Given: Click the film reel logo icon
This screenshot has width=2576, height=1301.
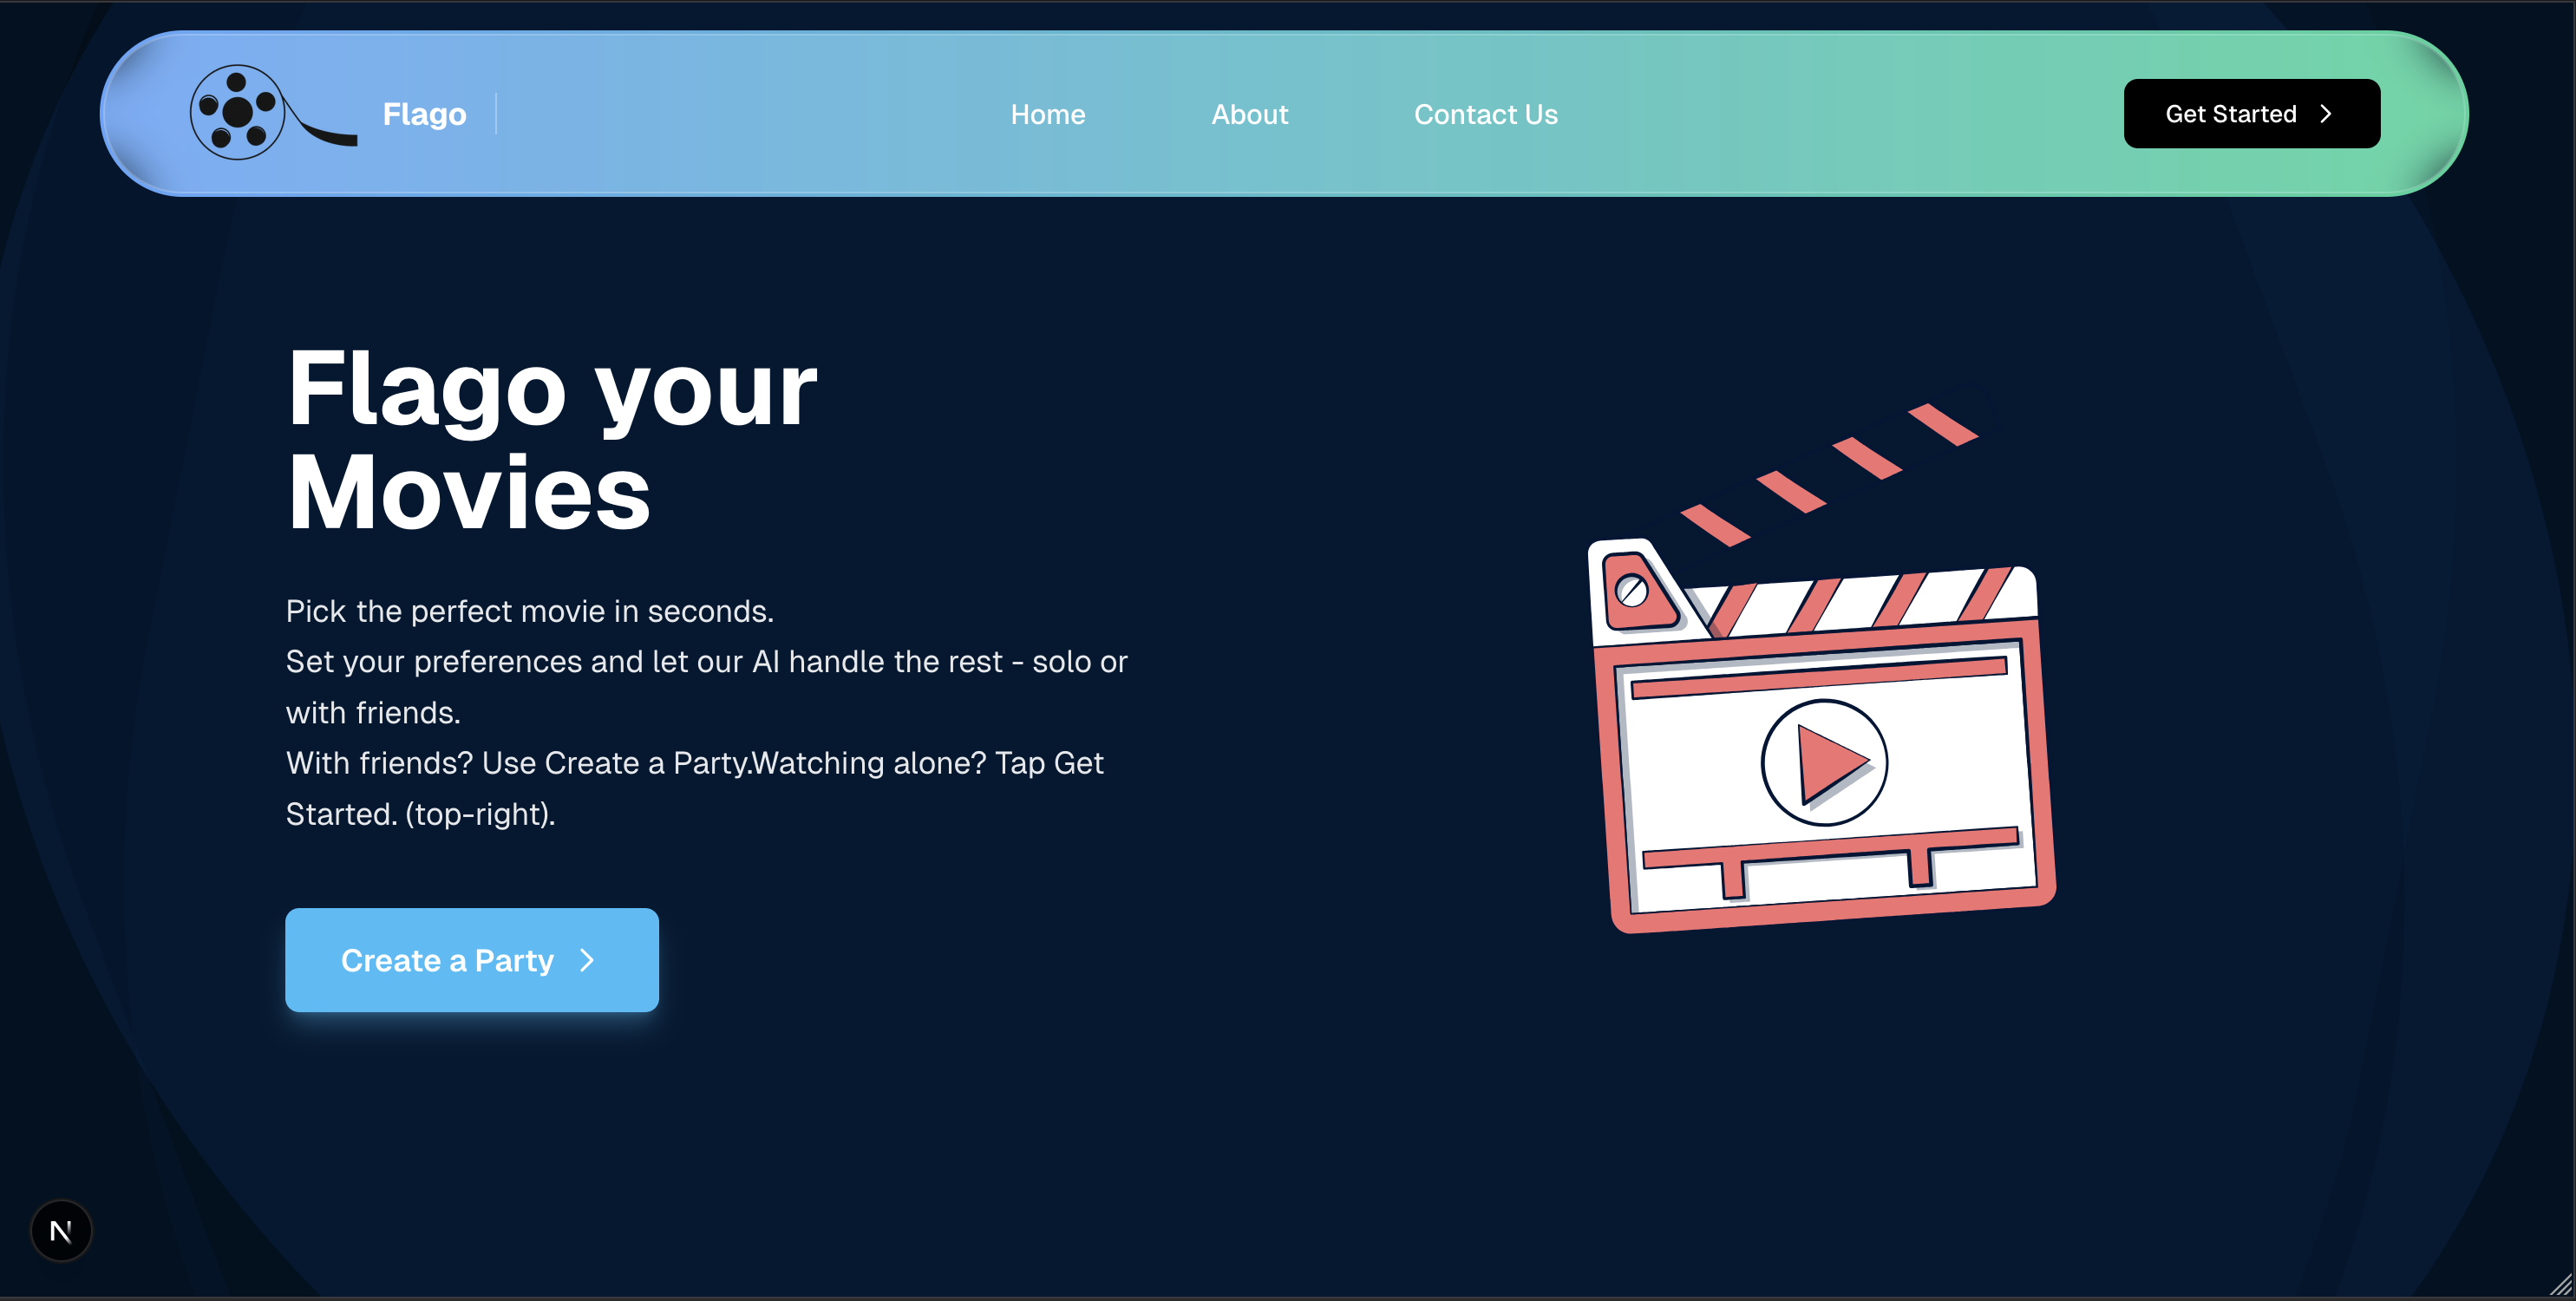Looking at the screenshot, I should [238, 112].
